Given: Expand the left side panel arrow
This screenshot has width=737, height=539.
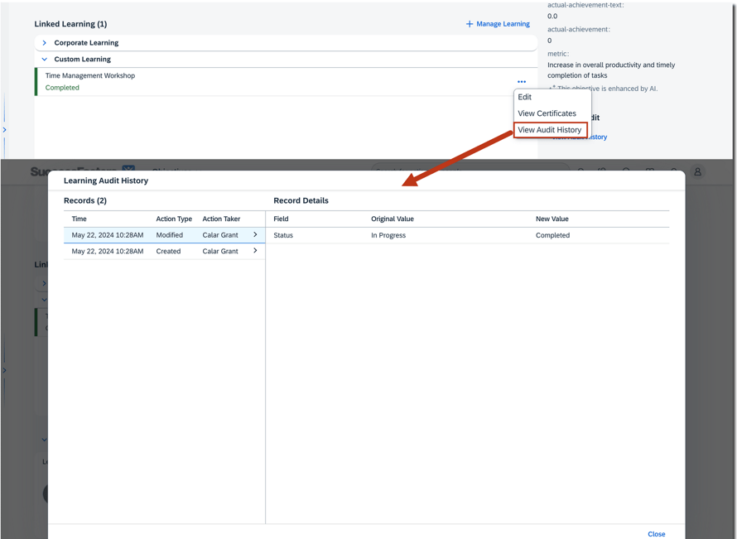Looking at the screenshot, I should 4,130.
